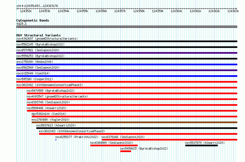Select the nsv5562145 ByrskaBishop2022 variant label

click(x=40, y=44)
